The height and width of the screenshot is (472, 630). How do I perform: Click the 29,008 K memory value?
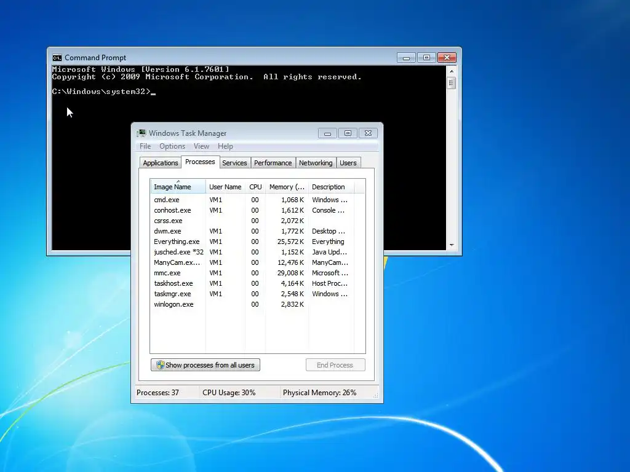coord(290,273)
